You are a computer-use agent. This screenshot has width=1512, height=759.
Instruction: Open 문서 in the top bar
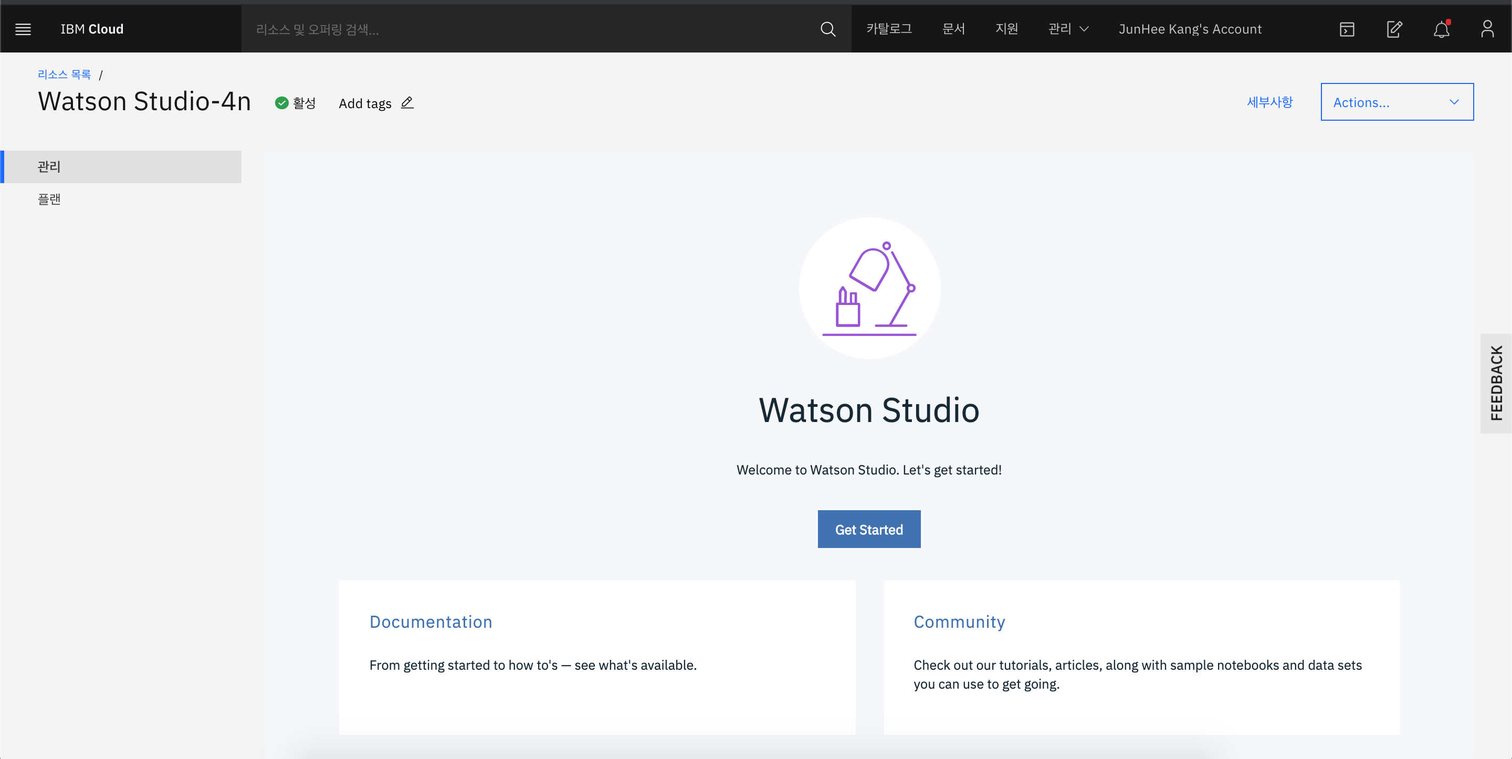[953, 29]
